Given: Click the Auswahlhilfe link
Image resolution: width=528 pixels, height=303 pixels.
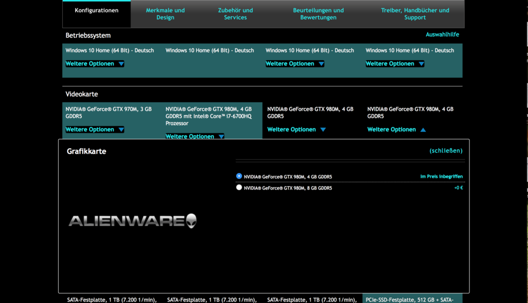Looking at the screenshot, I should pyautogui.click(x=442, y=35).
